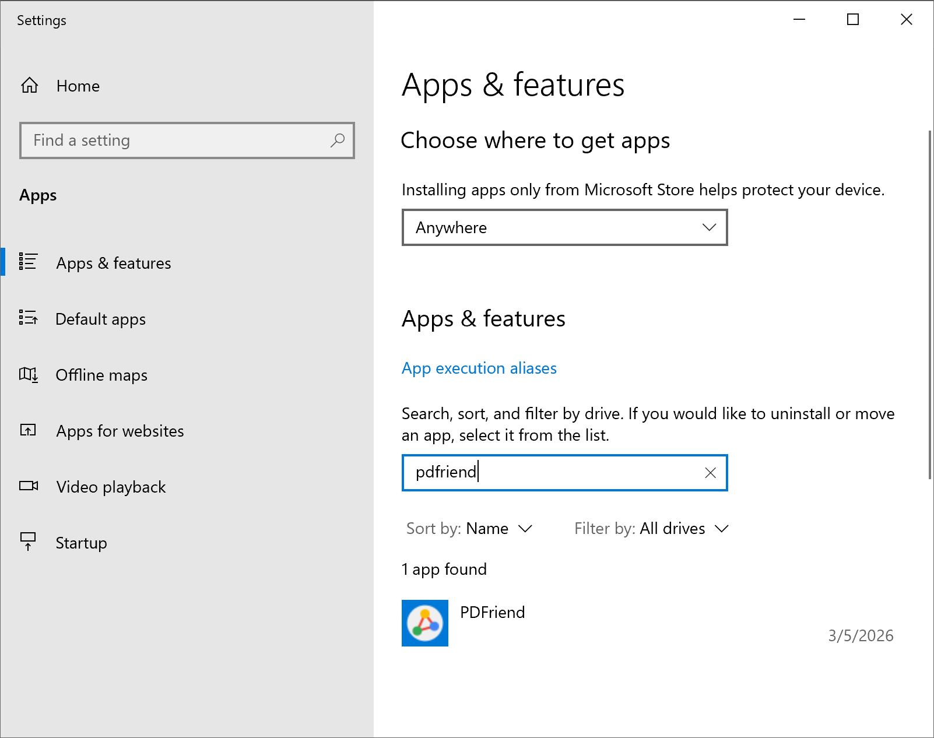Select the Apps & features sidebar icon
934x738 pixels.
(x=27, y=262)
